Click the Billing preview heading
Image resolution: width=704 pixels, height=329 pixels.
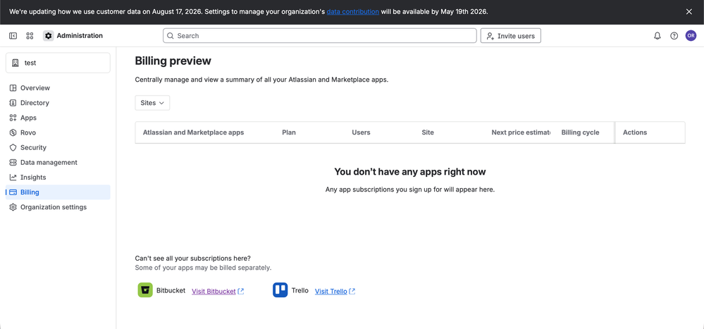tap(173, 61)
